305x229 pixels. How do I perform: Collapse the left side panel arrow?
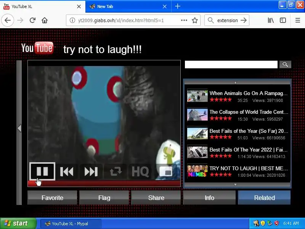click(19, 128)
